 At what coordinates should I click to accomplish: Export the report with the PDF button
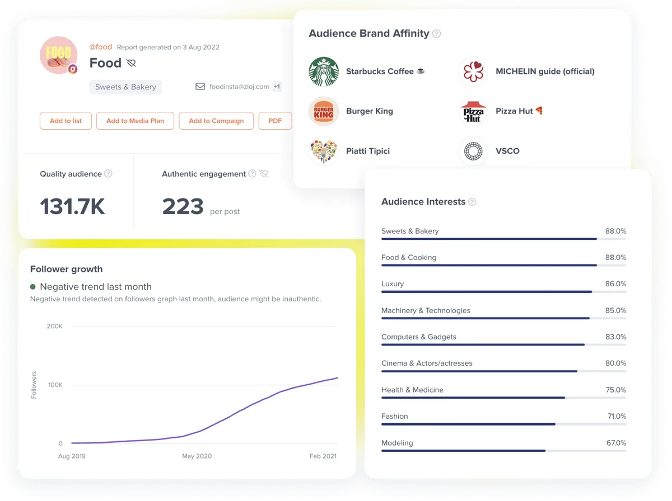coord(275,121)
